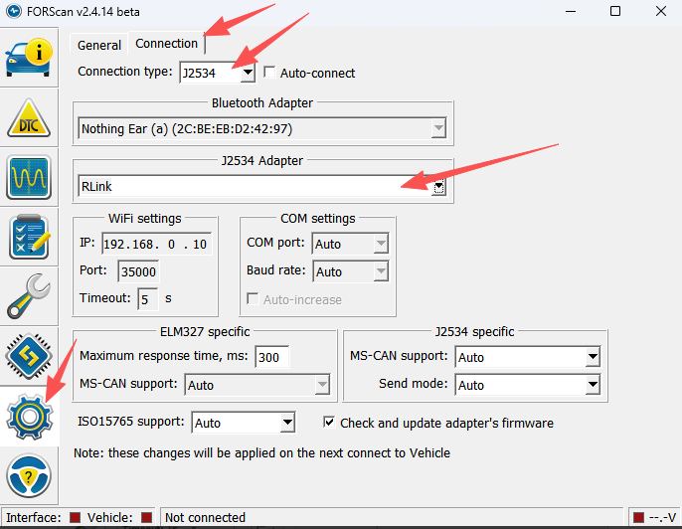Image resolution: width=682 pixels, height=529 pixels.
Task: Open the DTC trouble codes section
Action: 30,116
